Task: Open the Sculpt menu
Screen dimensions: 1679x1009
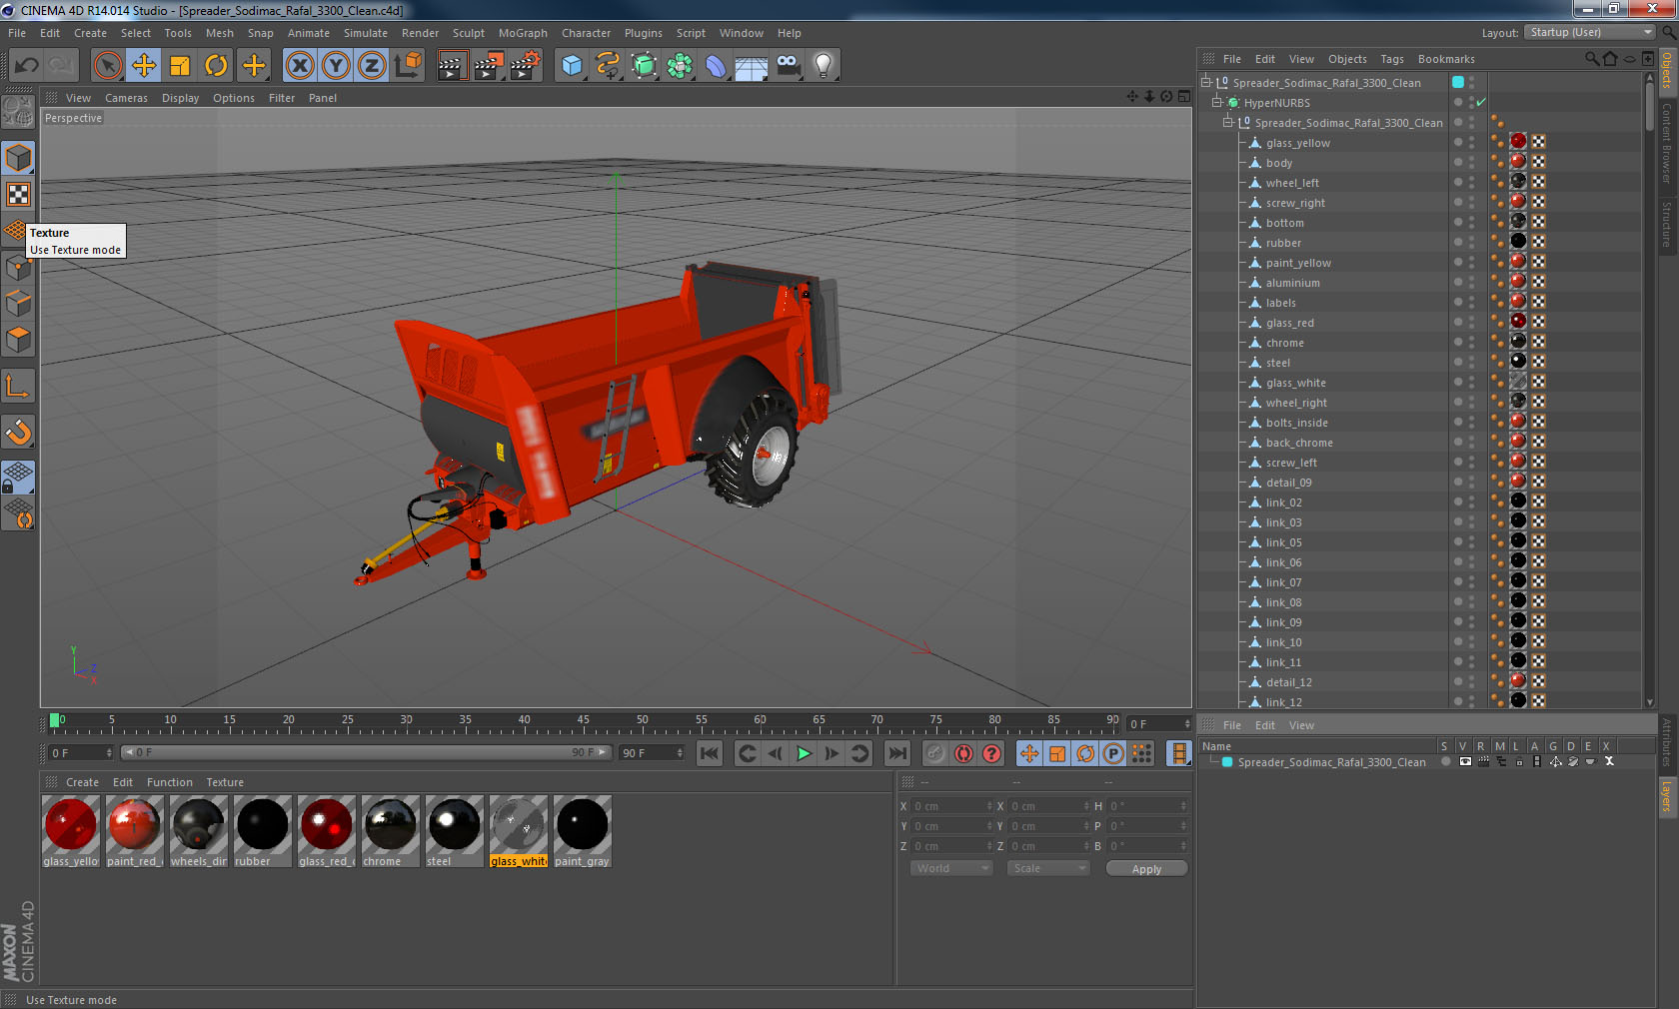Action: pyautogui.click(x=469, y=33)
